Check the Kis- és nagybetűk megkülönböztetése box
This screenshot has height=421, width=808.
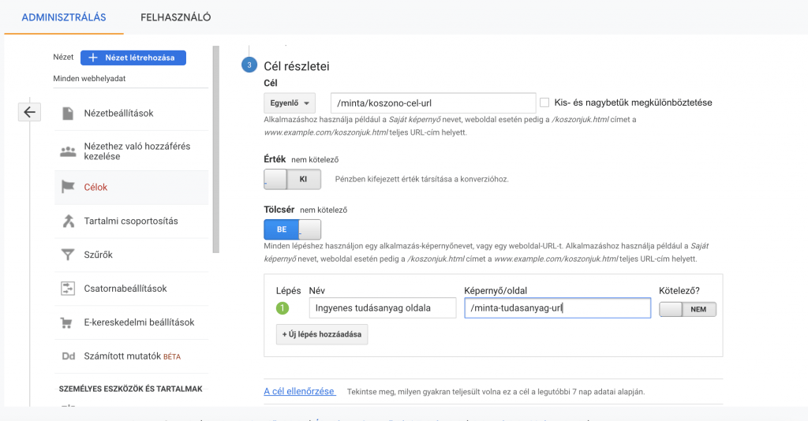click(544, 102)
